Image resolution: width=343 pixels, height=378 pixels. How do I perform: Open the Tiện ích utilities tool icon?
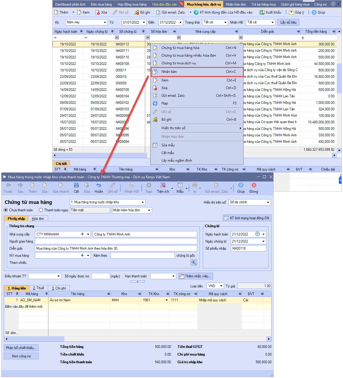pyautogui.click(x=163, y=185)
